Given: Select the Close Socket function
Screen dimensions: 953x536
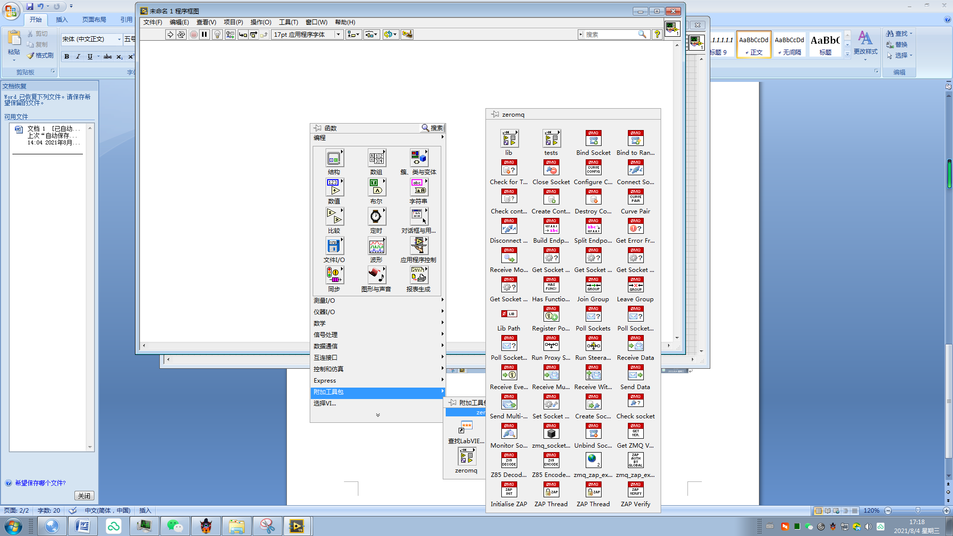Looking at the screenshot, I should [x=551, y=168].
